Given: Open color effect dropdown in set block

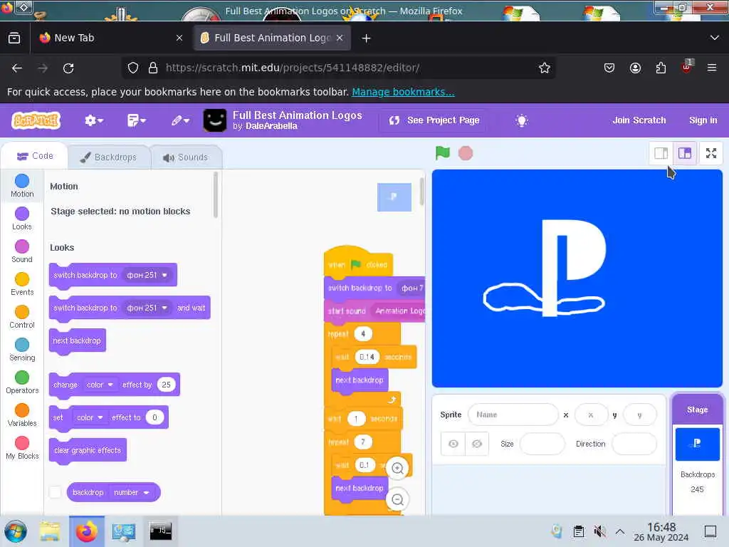Looking at the screenshot, I should [90, 417].
